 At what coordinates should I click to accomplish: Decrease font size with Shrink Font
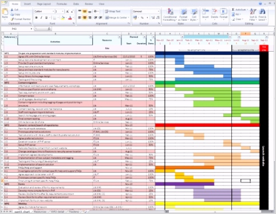pos(72,11)
